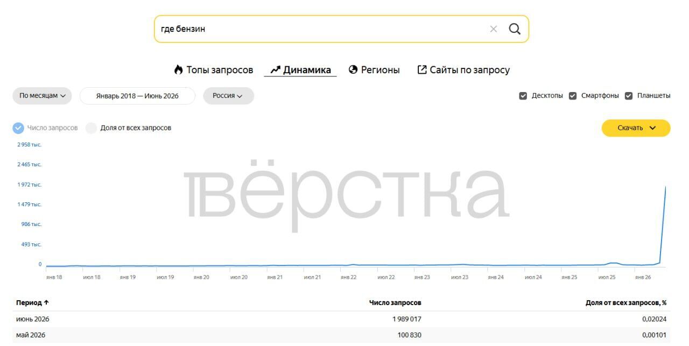
Task: Expand the Россия region dropdown
Action: point(228,96)
